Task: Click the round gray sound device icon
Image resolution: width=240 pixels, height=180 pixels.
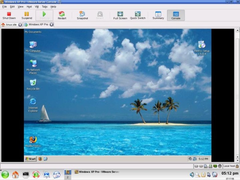Action: [220, 166]
